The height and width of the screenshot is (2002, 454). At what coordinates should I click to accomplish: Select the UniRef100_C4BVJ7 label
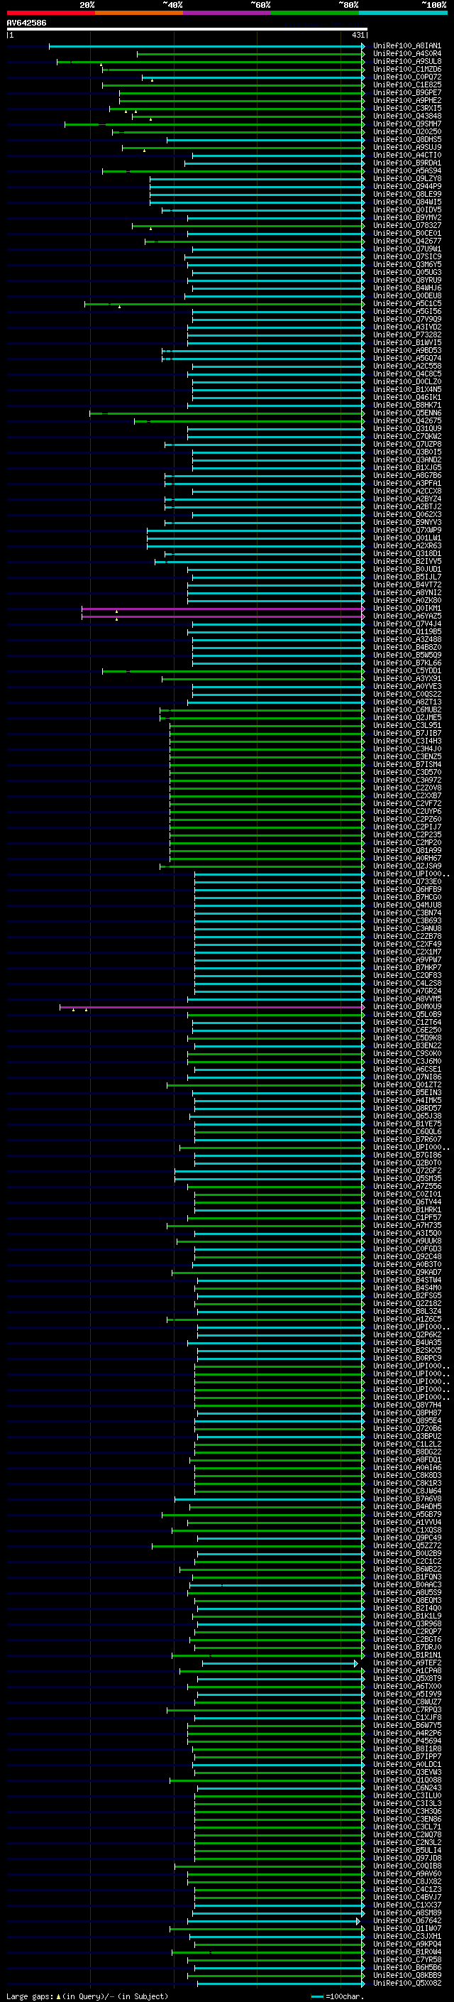point(407,1897)
